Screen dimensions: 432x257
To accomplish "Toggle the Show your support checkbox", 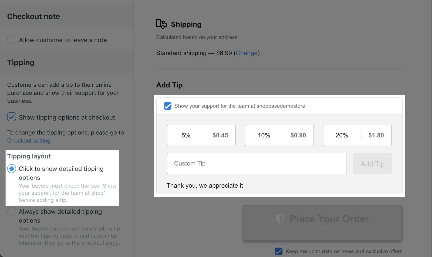I will pyautogui.click(x=168, y=106).
